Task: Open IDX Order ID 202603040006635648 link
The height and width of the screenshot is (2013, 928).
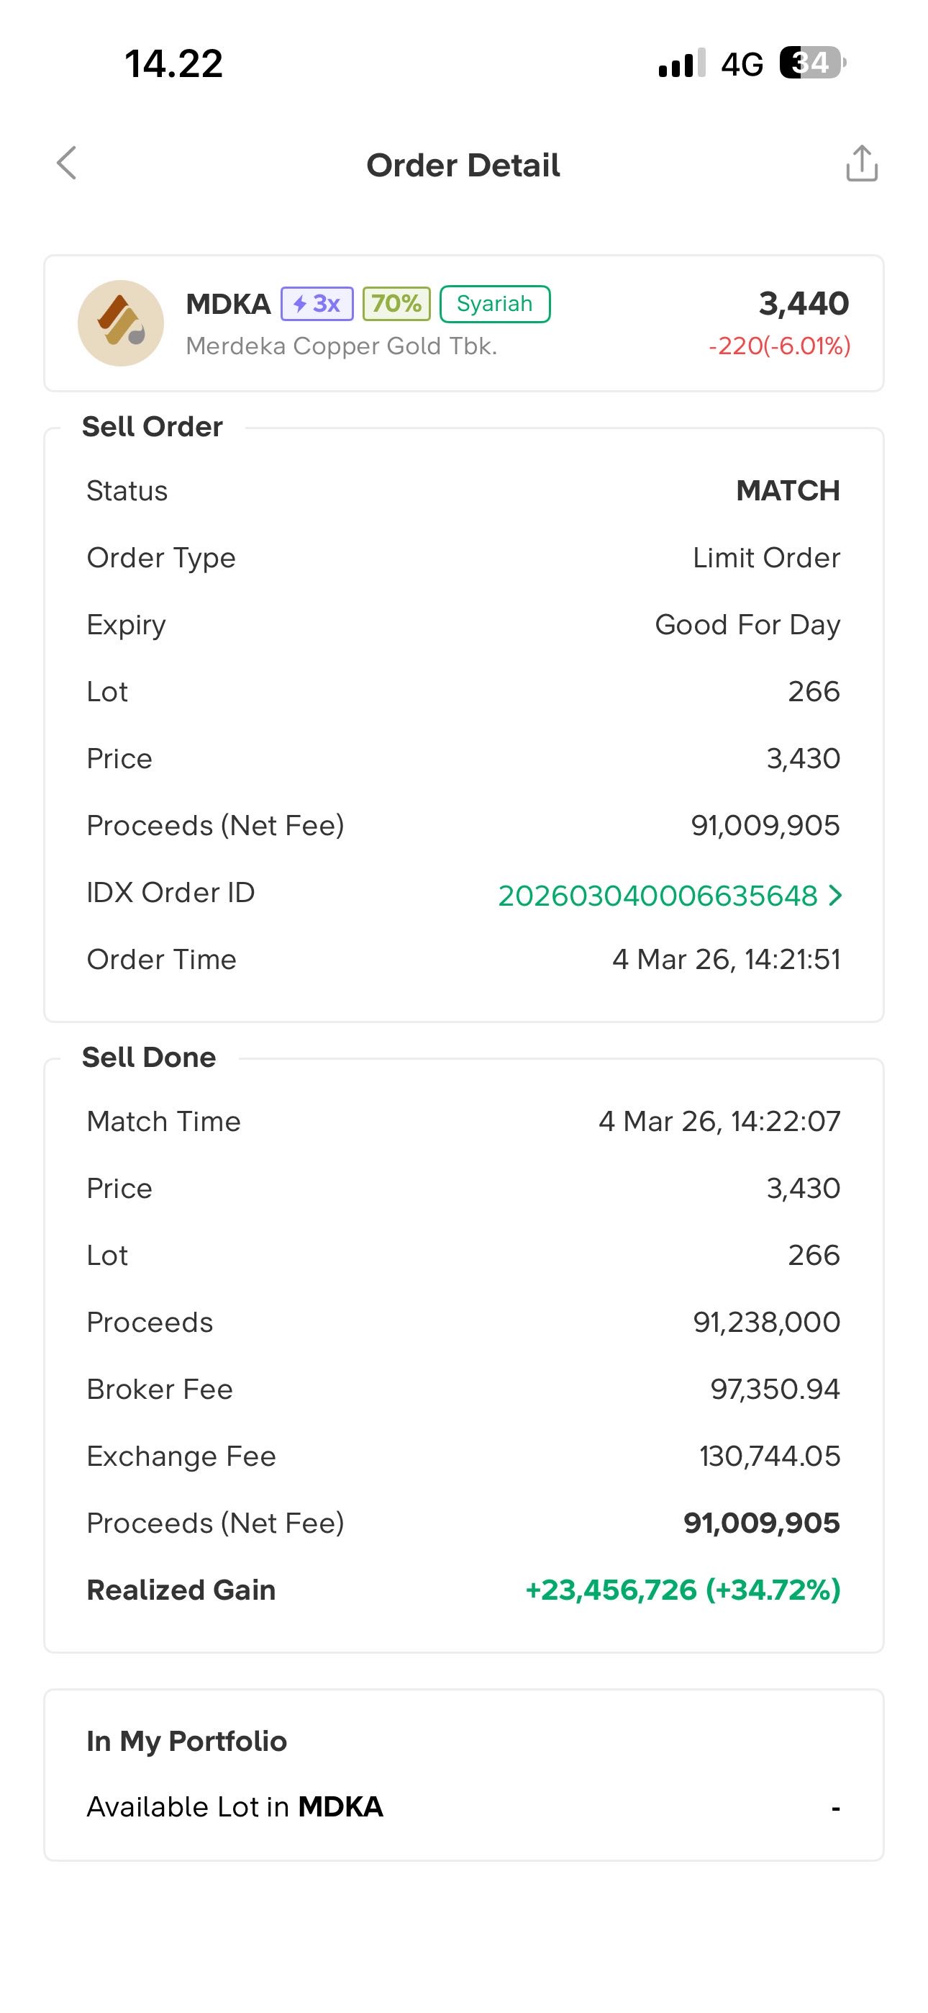Action: click(657, 896)
